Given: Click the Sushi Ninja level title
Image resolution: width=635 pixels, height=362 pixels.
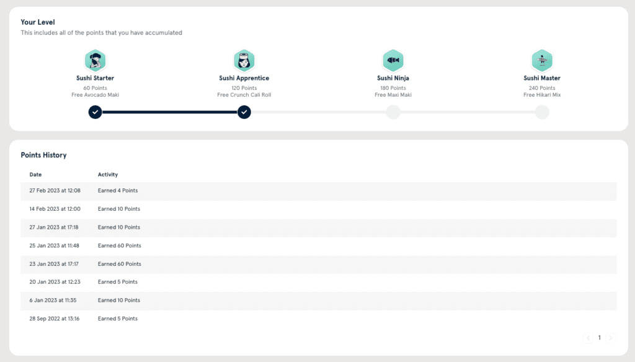Looking at the screenshot, I should 393,78.
